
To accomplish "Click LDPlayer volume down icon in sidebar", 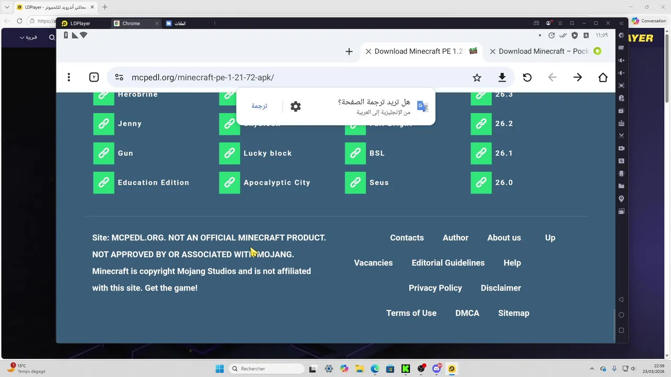I will coord(621,73).
